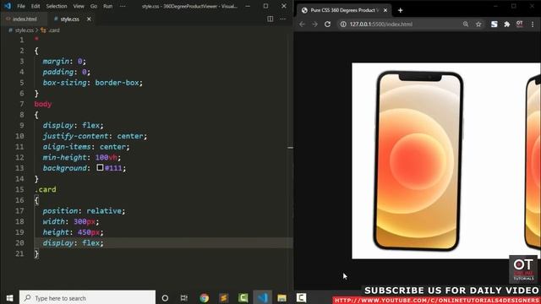Click the min-height: 100vh line
Image resolution: width=541 pixels, height=304 pixels.
82,157
